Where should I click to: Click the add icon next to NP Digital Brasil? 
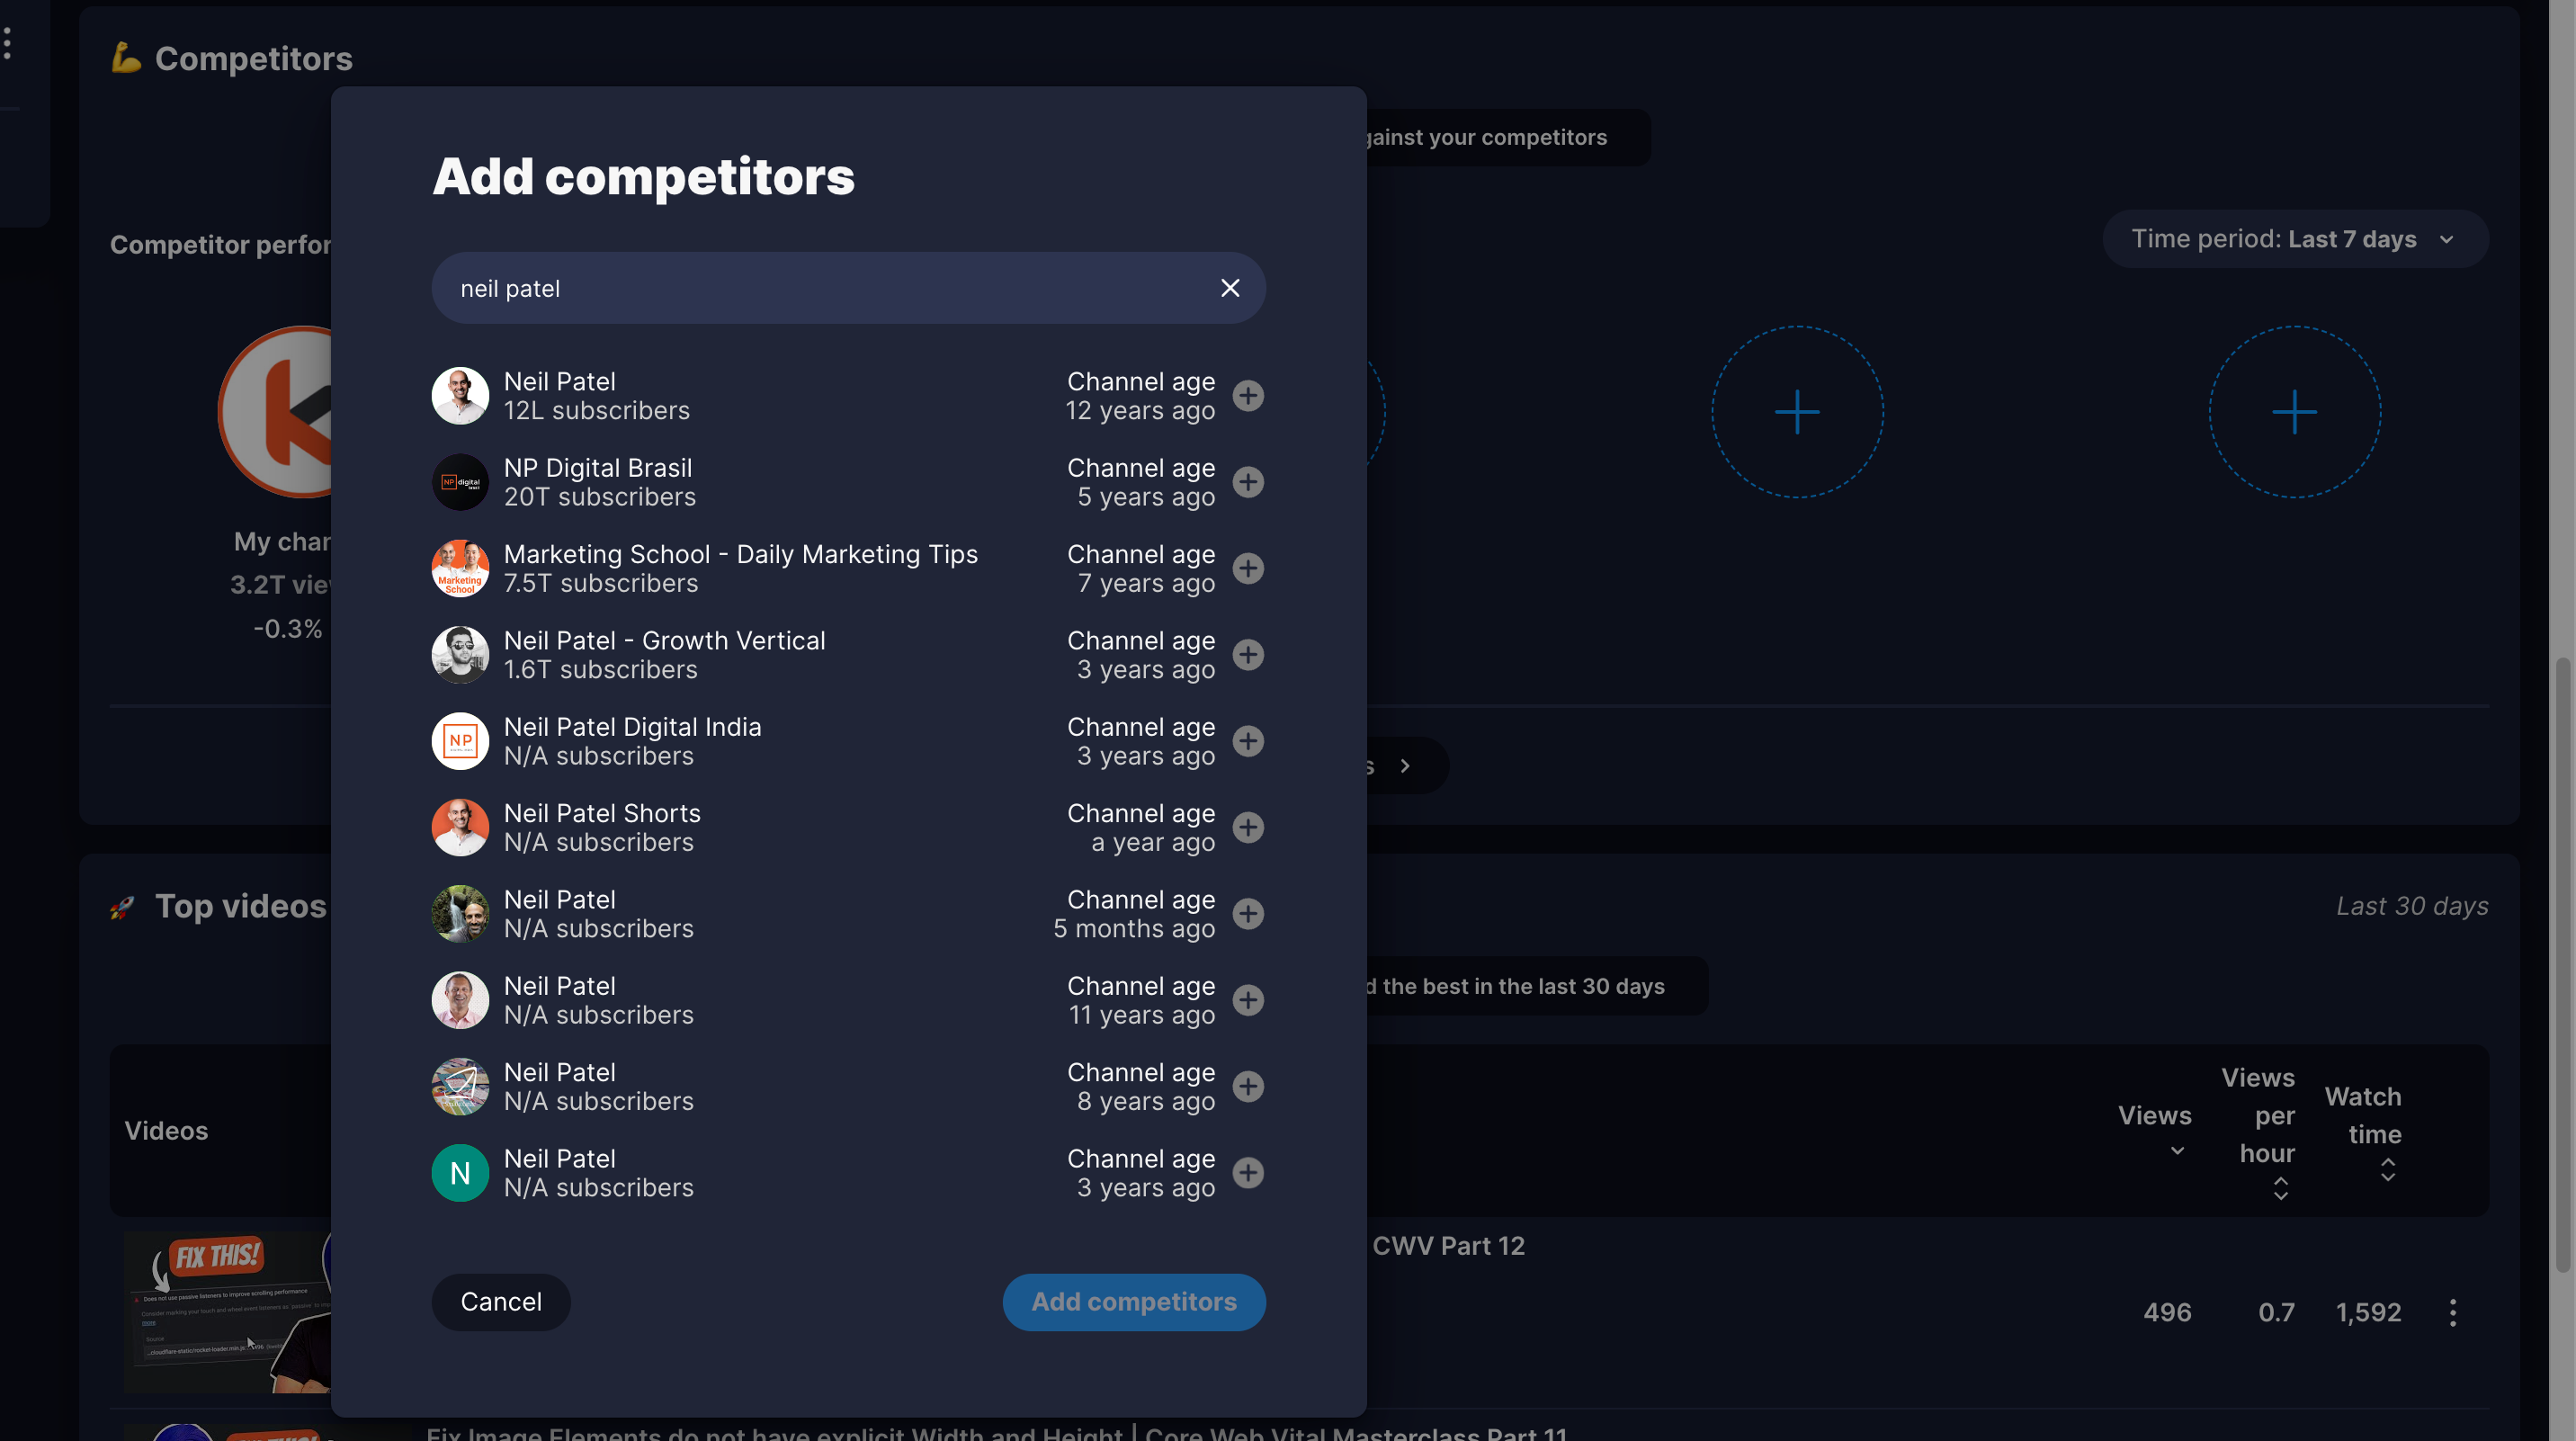tap(1249, 481)
